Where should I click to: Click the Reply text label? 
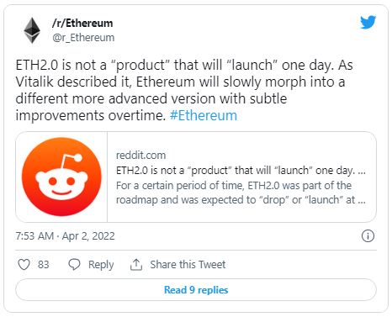click(101, 265)
